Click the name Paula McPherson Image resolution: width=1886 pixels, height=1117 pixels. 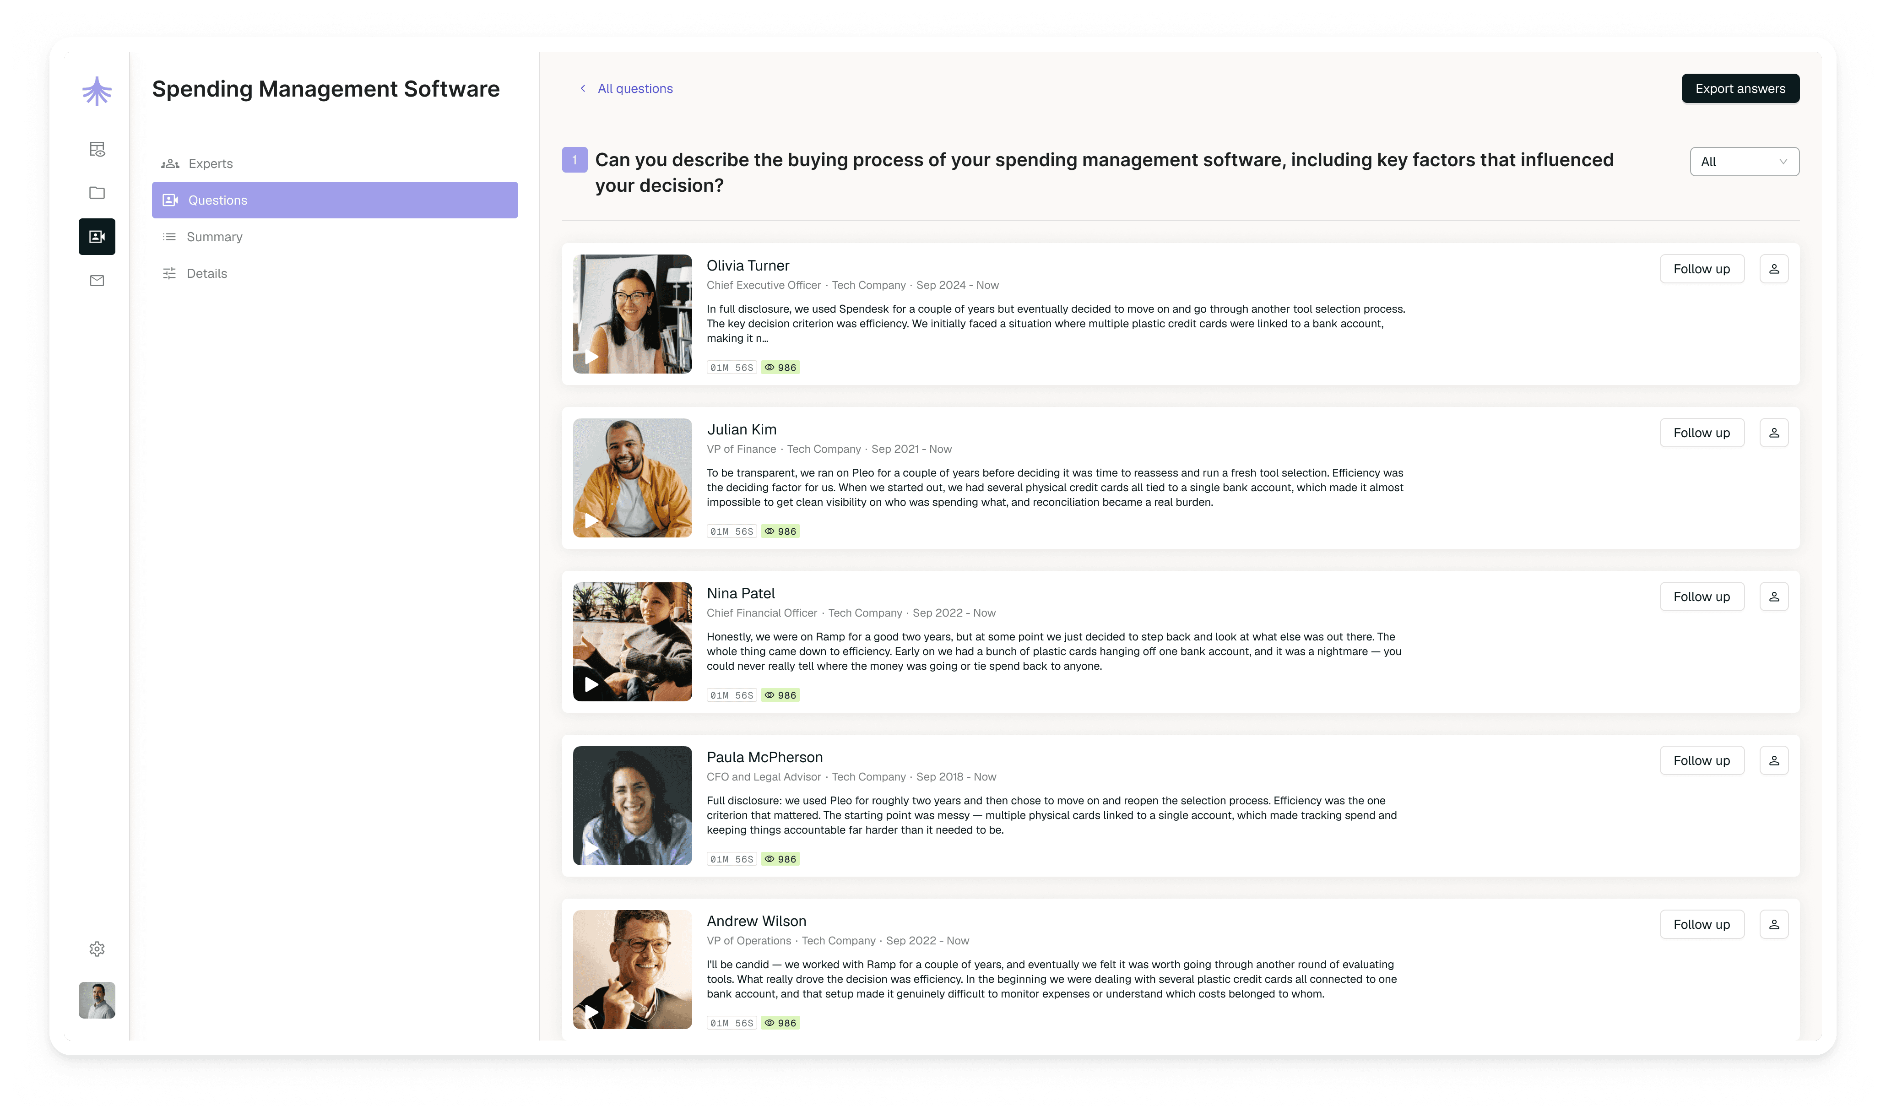pos(764,757)
